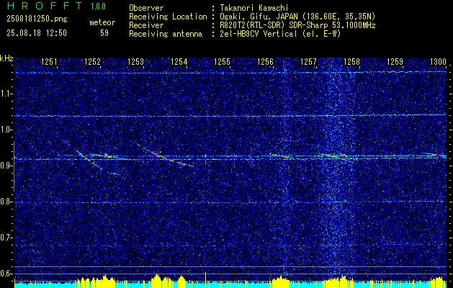Image resolution: width=453 pixels, height=288 pixels.
Task: Select the filename 2508181250.png
Action: (x=37, y=19)
